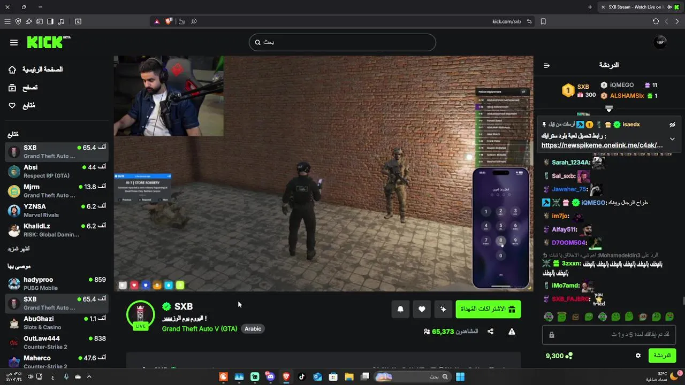Open Jawaher_75's chat username
The height and width of the screenshot is (385, 685).
[x=569, y=189]
